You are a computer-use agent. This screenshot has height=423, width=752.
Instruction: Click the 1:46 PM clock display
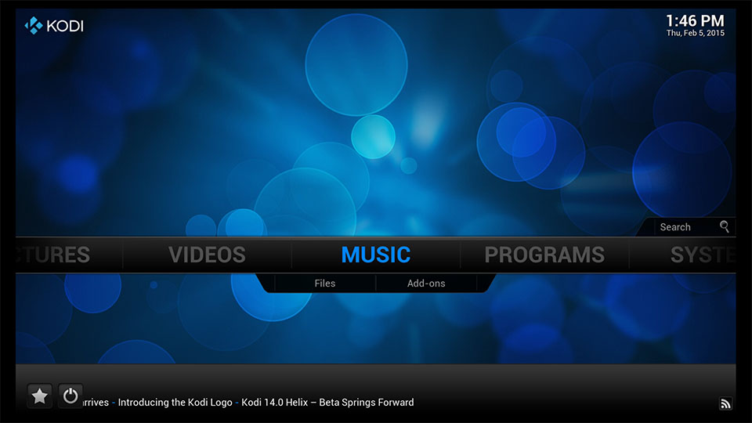coord(695,20)
